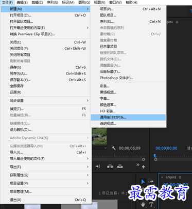Select 已共享项目 in New submenu
This screenshot has height=209, width=192.
point(128,47)
